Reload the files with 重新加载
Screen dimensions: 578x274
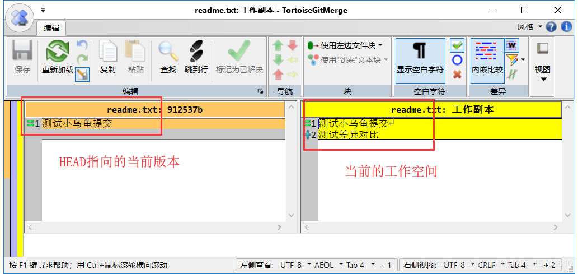point(58,57)
